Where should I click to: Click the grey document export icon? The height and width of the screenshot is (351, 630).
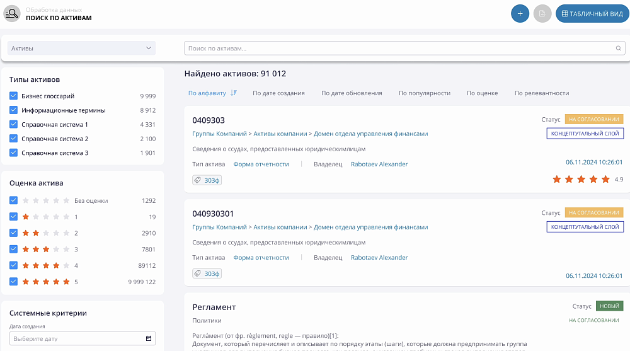[x=542, y=14]
